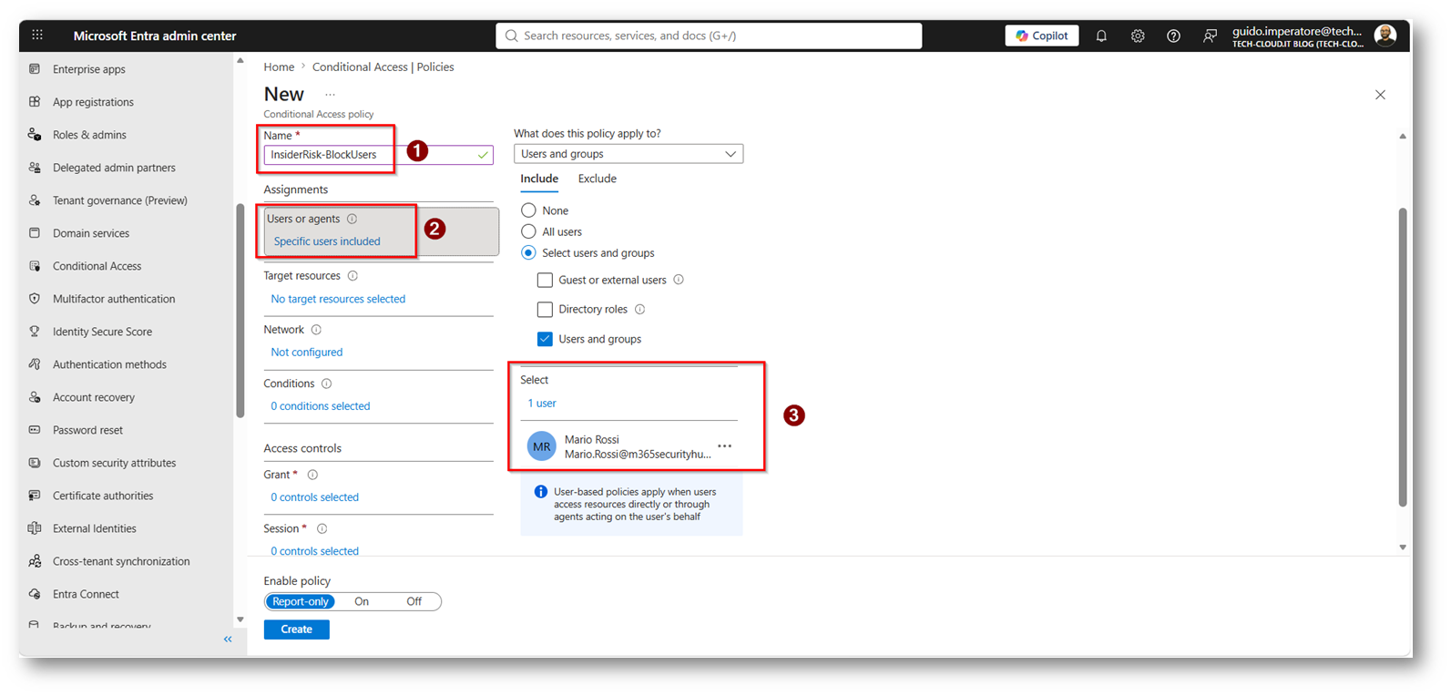Open the notifications bell icon

pos(1101,36)
